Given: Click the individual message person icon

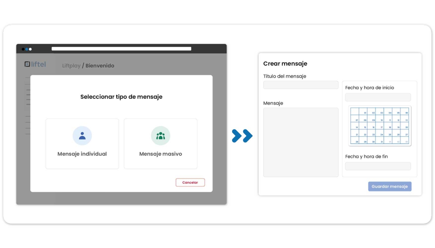Looking at the screenshot, I should (82, 136).
